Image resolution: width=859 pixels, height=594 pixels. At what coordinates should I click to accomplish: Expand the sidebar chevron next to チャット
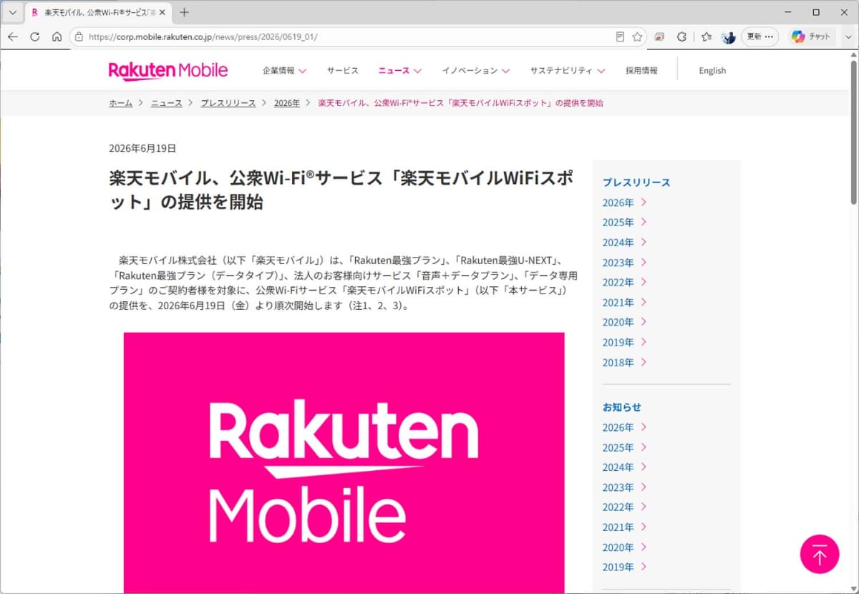848,37
